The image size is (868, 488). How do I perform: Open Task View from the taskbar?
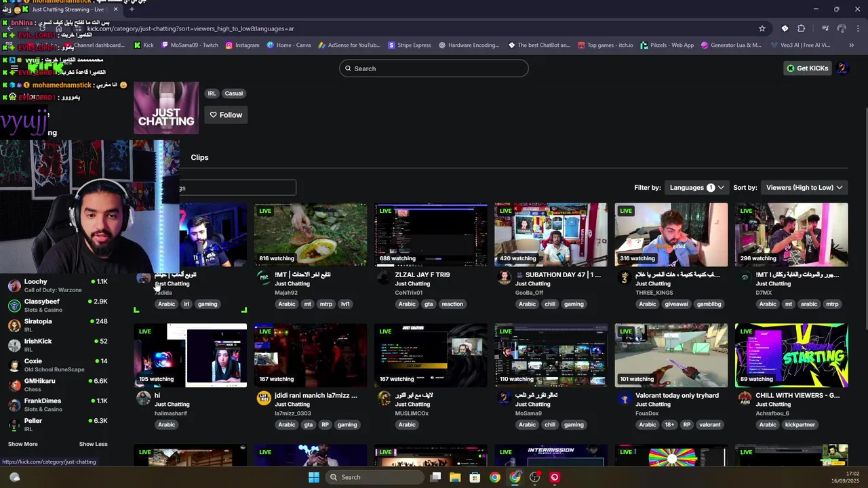pos(435,477)
